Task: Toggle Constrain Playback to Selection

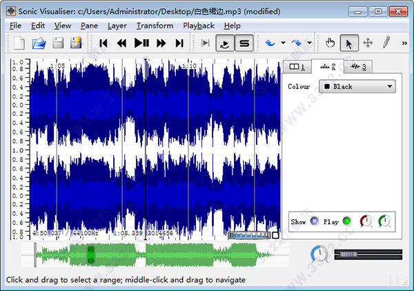Action: coord(206,43)
